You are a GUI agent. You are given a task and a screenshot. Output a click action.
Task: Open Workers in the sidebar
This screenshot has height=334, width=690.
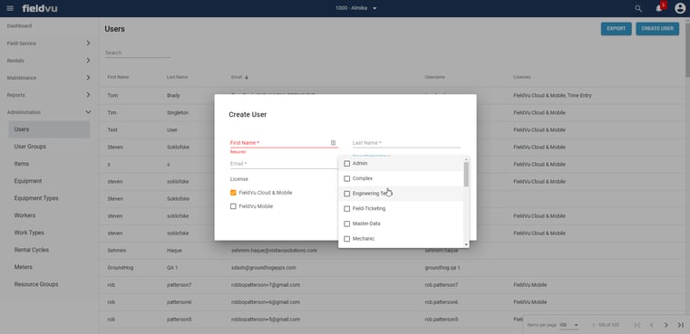point(24,215)
